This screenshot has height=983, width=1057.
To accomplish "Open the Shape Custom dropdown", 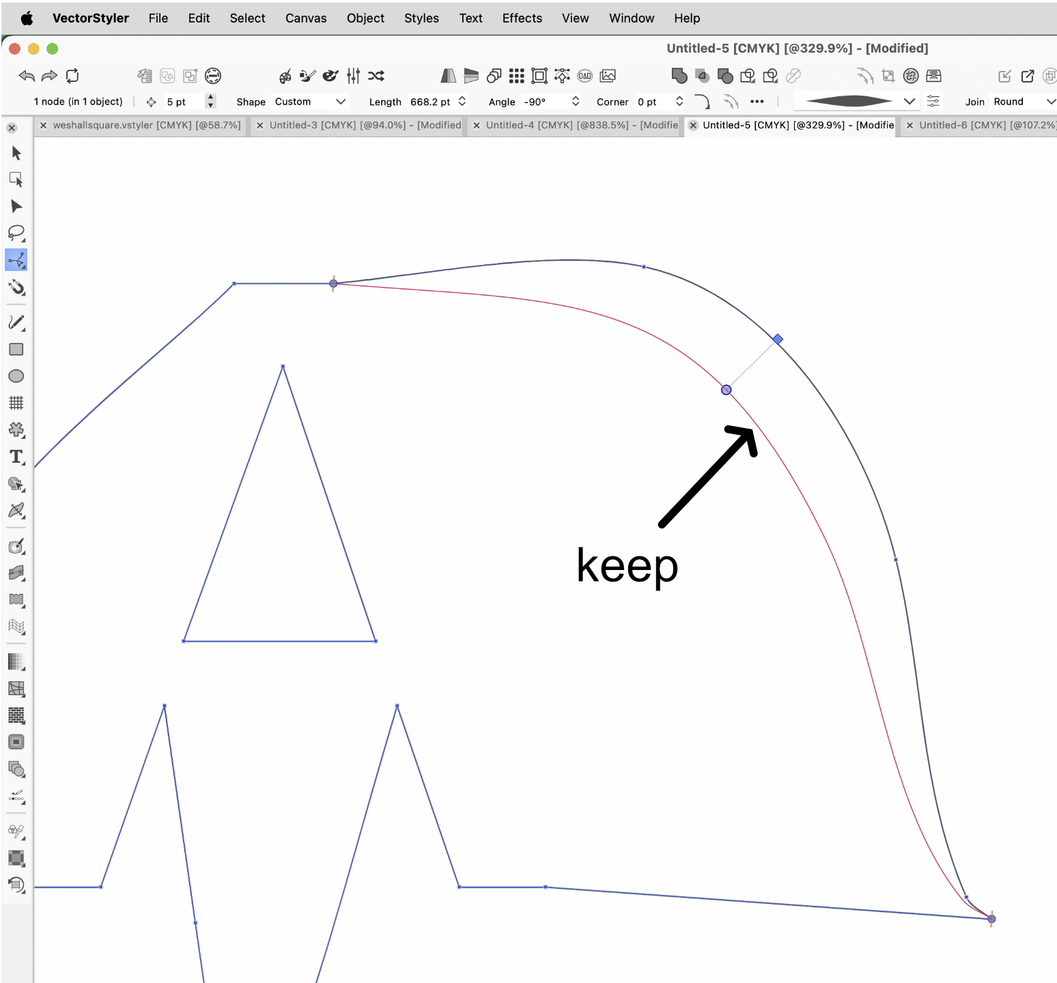I will pyautogui.click(x=310, y=102).
